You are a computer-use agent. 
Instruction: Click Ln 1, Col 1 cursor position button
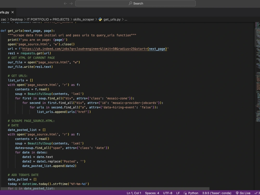[x=134, y=193]
